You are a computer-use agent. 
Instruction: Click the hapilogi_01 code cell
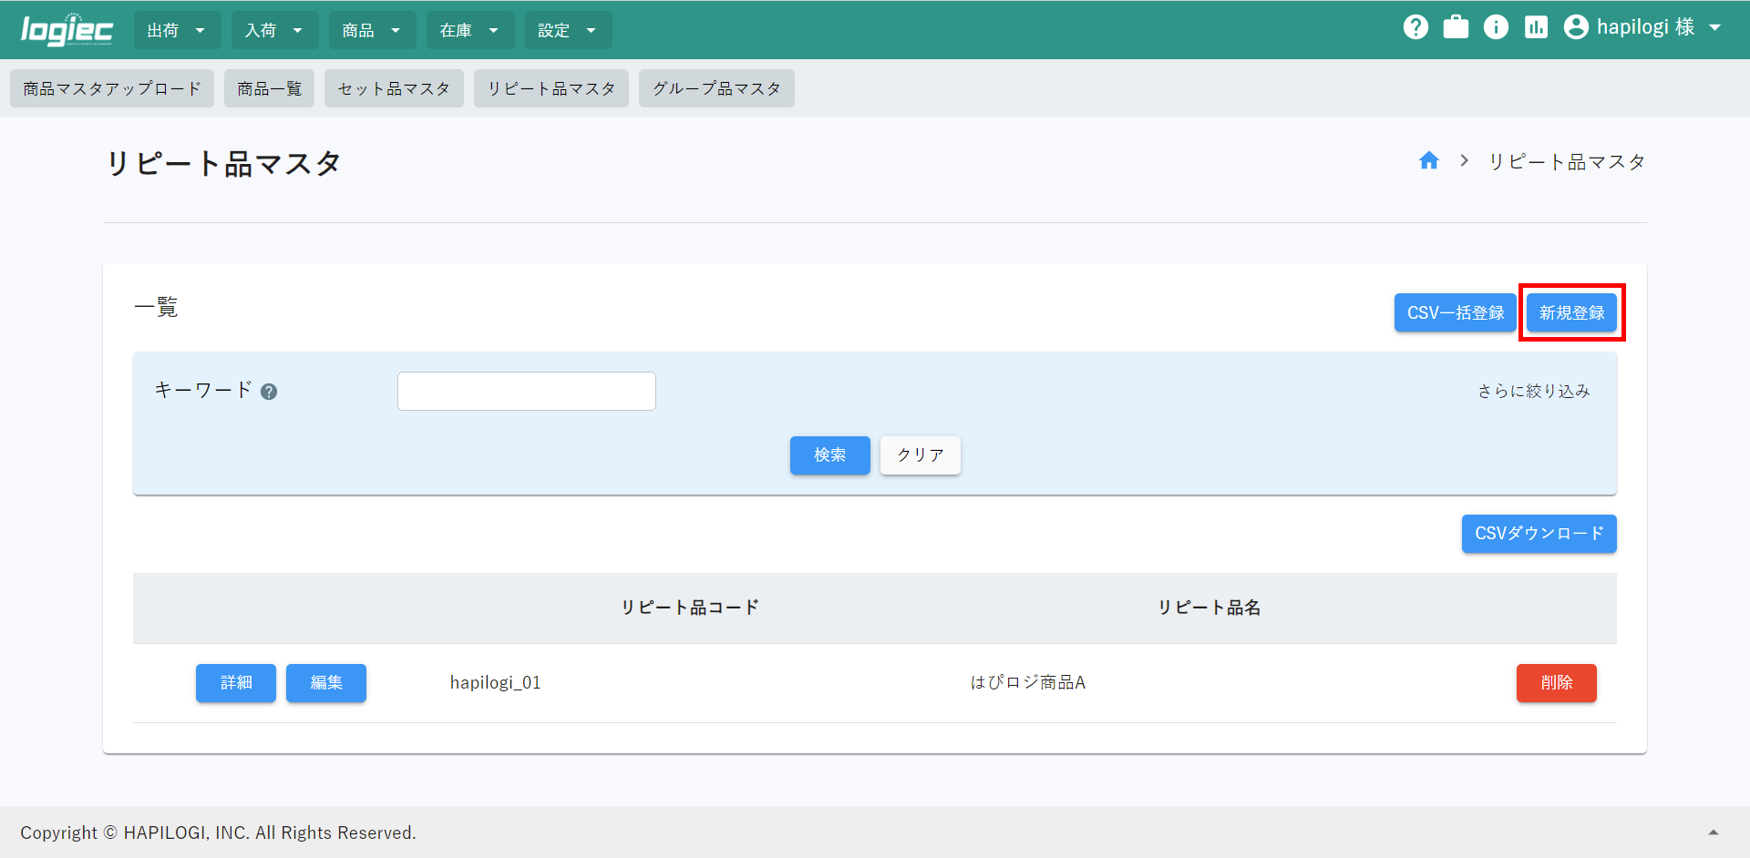coord(495,682)
